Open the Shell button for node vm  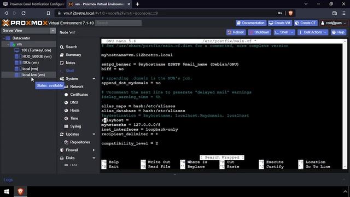click(281, 32)
